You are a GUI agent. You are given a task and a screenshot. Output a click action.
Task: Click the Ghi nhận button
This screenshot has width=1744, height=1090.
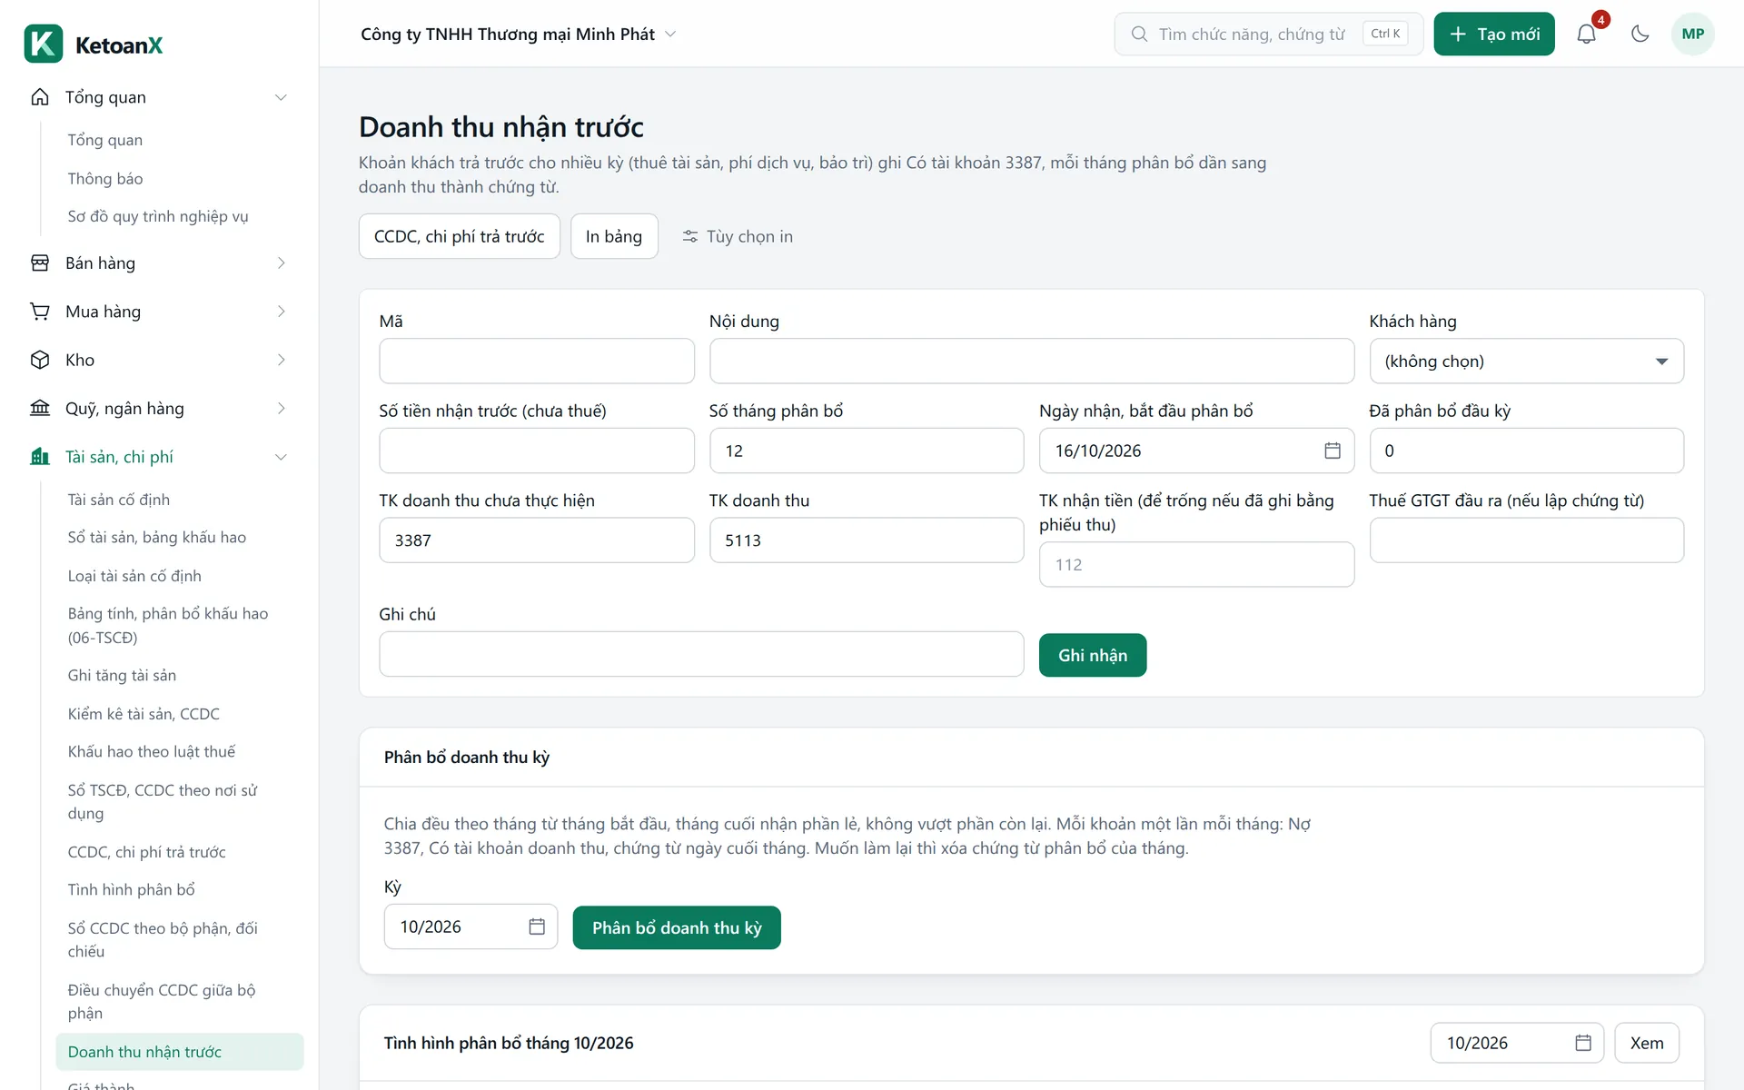(1093, 655)
